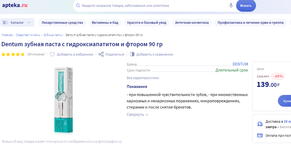This screenshot has width=291, height=144.
Task: Expand the Каталог dropdown
Action: coord(17,23)
